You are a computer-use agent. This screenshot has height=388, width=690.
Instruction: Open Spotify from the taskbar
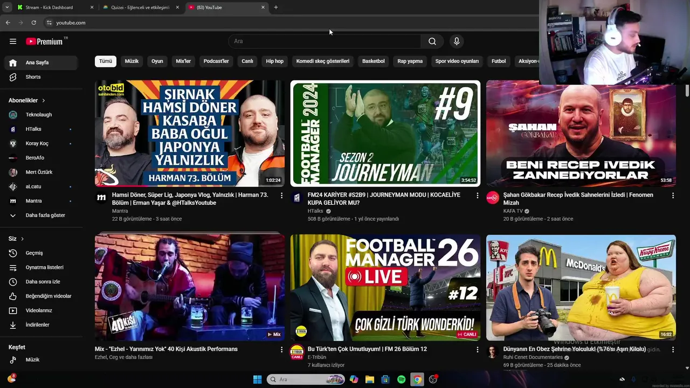pos(401,379)
